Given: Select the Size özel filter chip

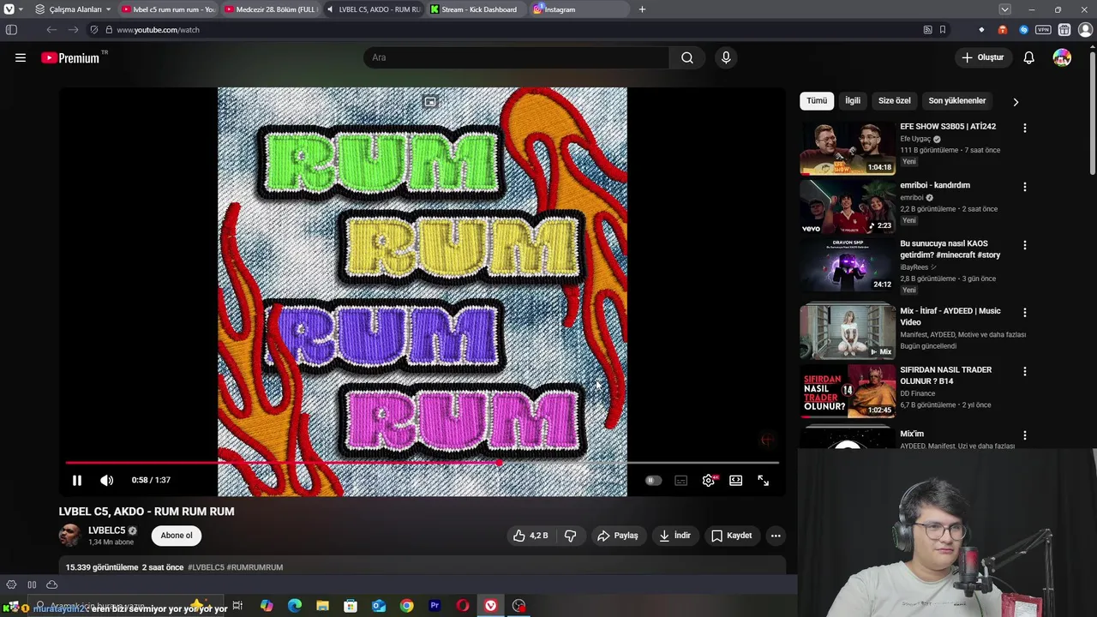Looking at the screenshot, I should point(894,100).
